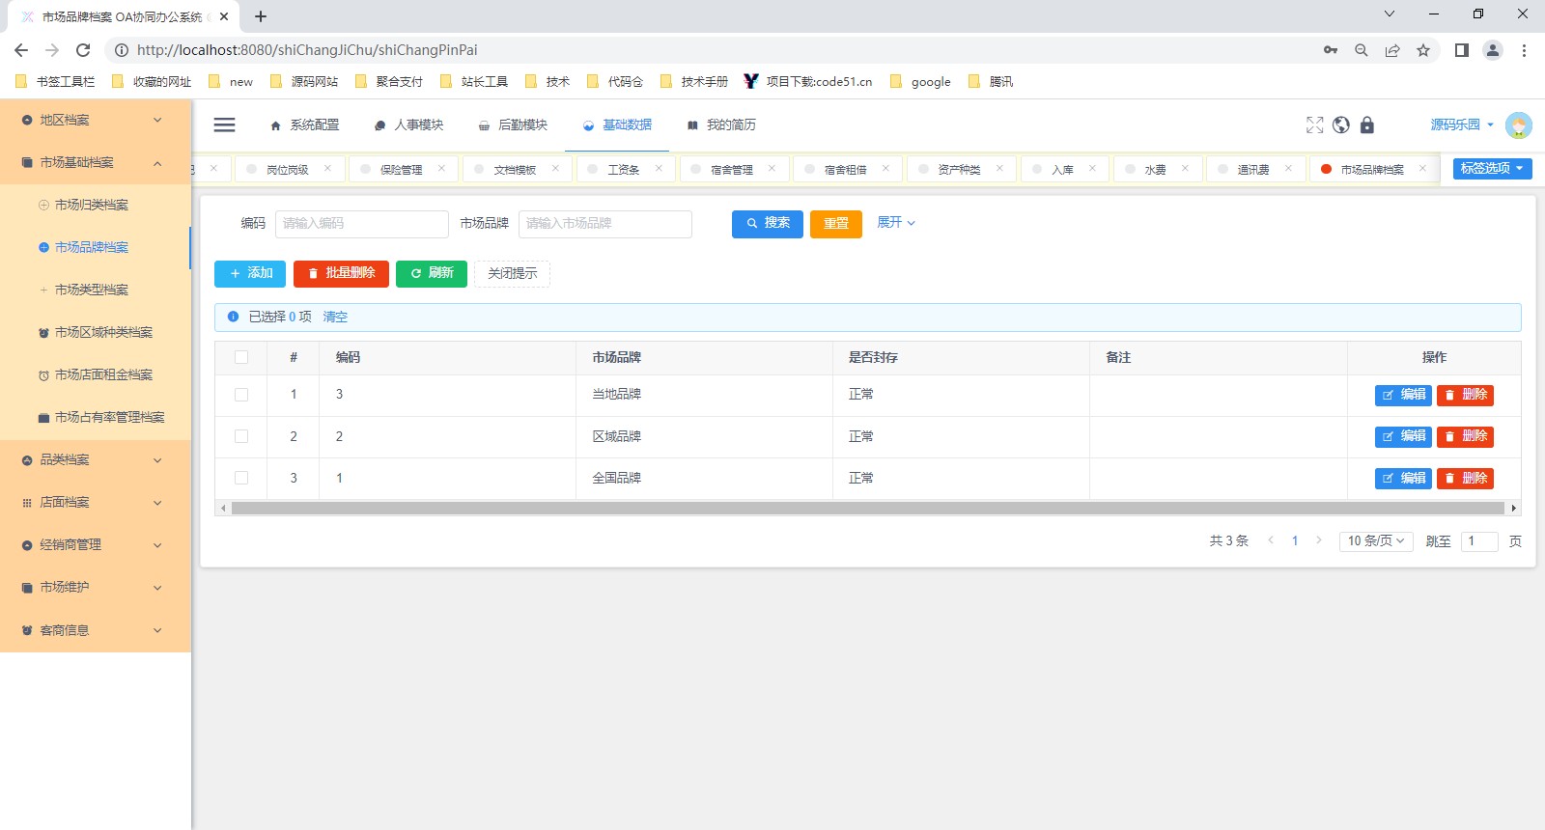Open 市场类型档案 in the sidebar

pos(92,290)
